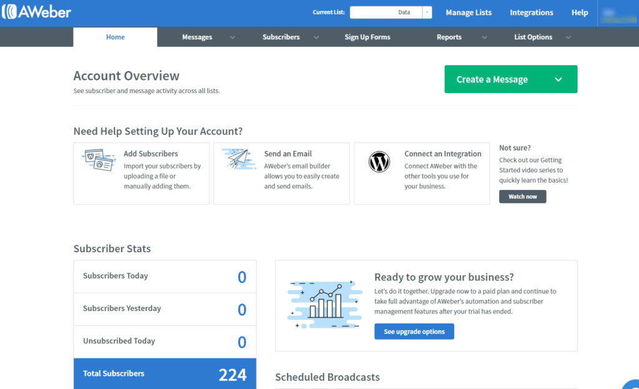Switch to the Home tab
The height and width of the screenshot is (389, 639).
(115, 37)
